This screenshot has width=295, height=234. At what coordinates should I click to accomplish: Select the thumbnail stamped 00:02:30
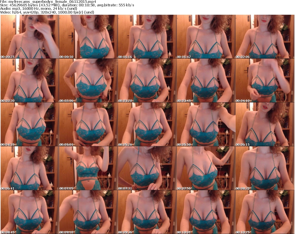[30, 81]
